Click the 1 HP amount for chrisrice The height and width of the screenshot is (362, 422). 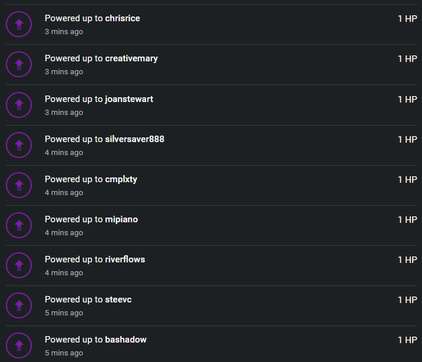pos(407,18)
